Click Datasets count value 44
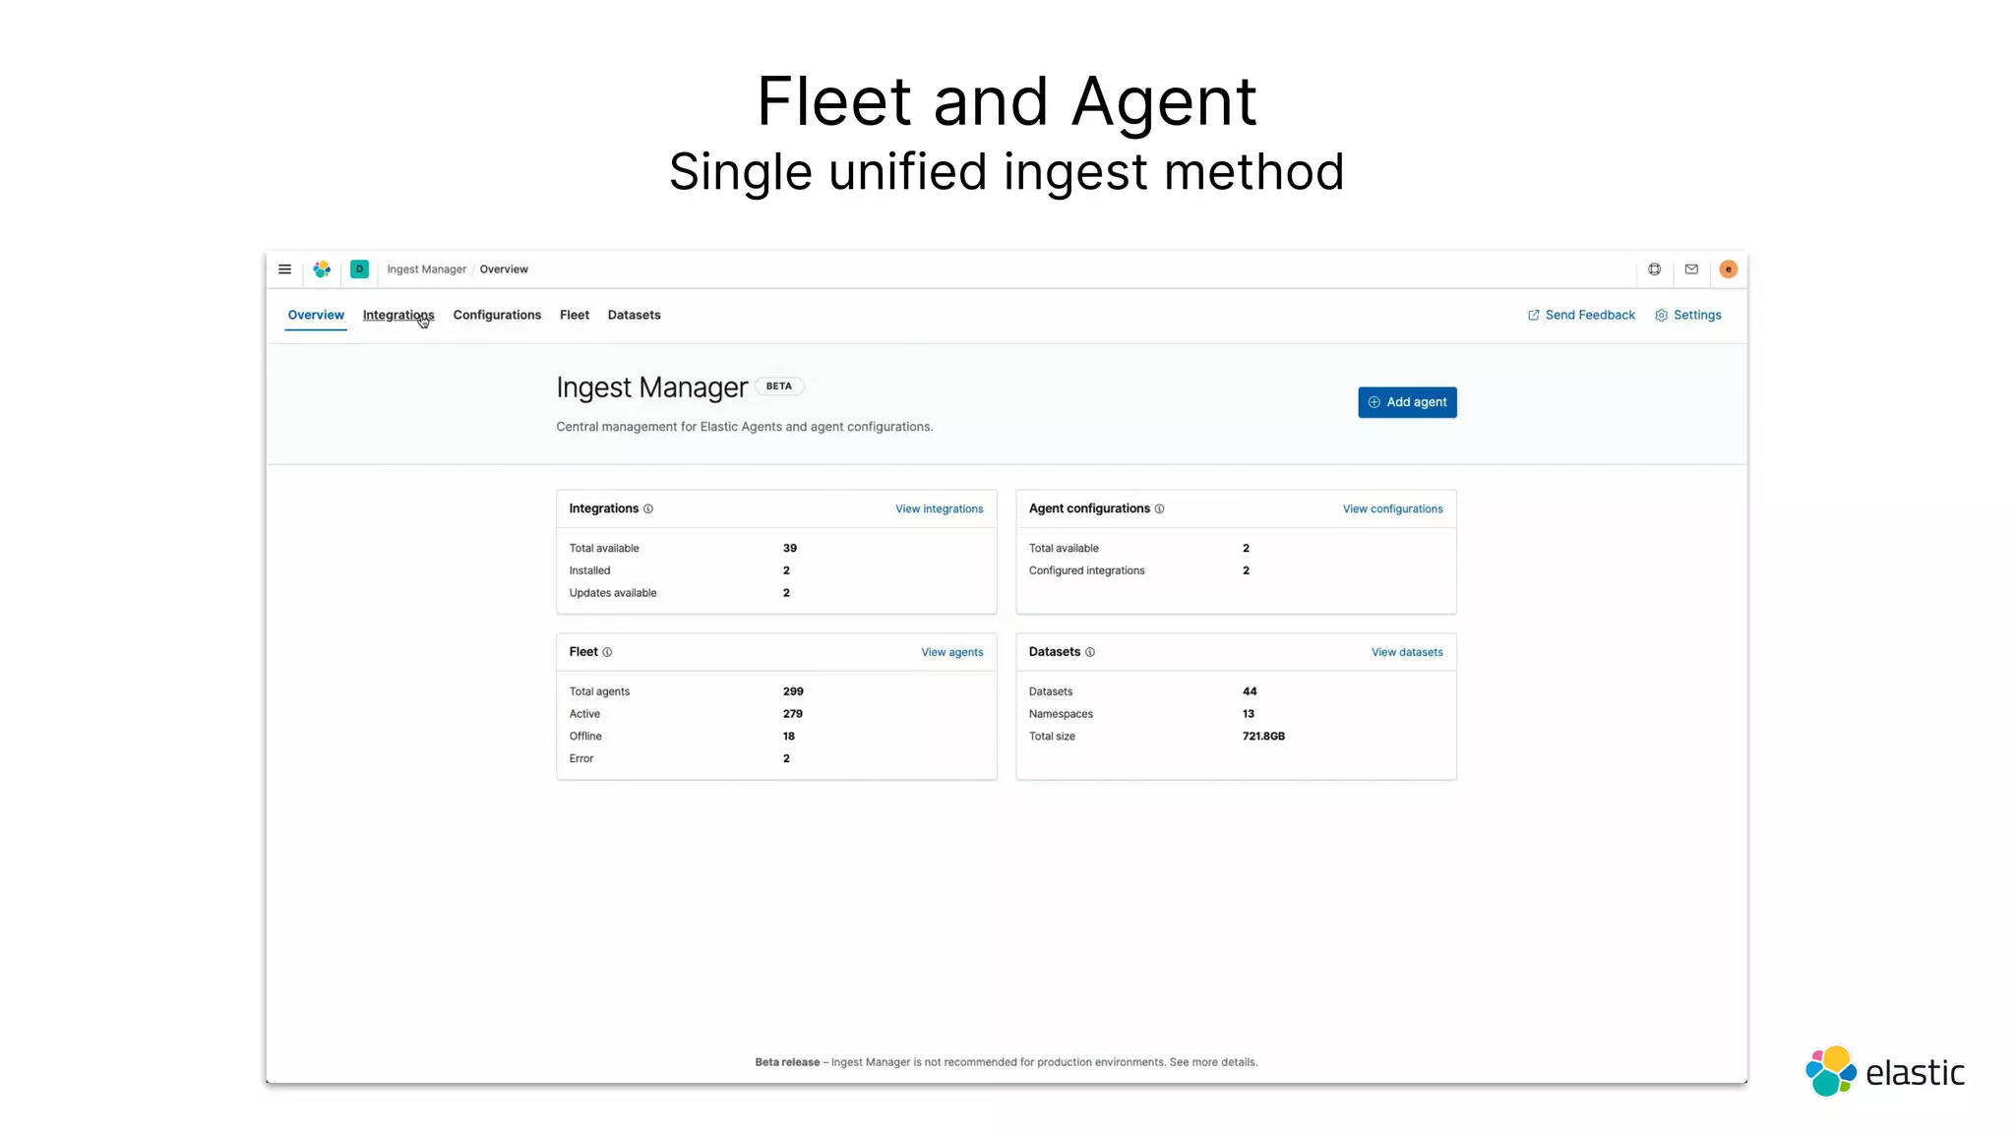 [1250, 691]
